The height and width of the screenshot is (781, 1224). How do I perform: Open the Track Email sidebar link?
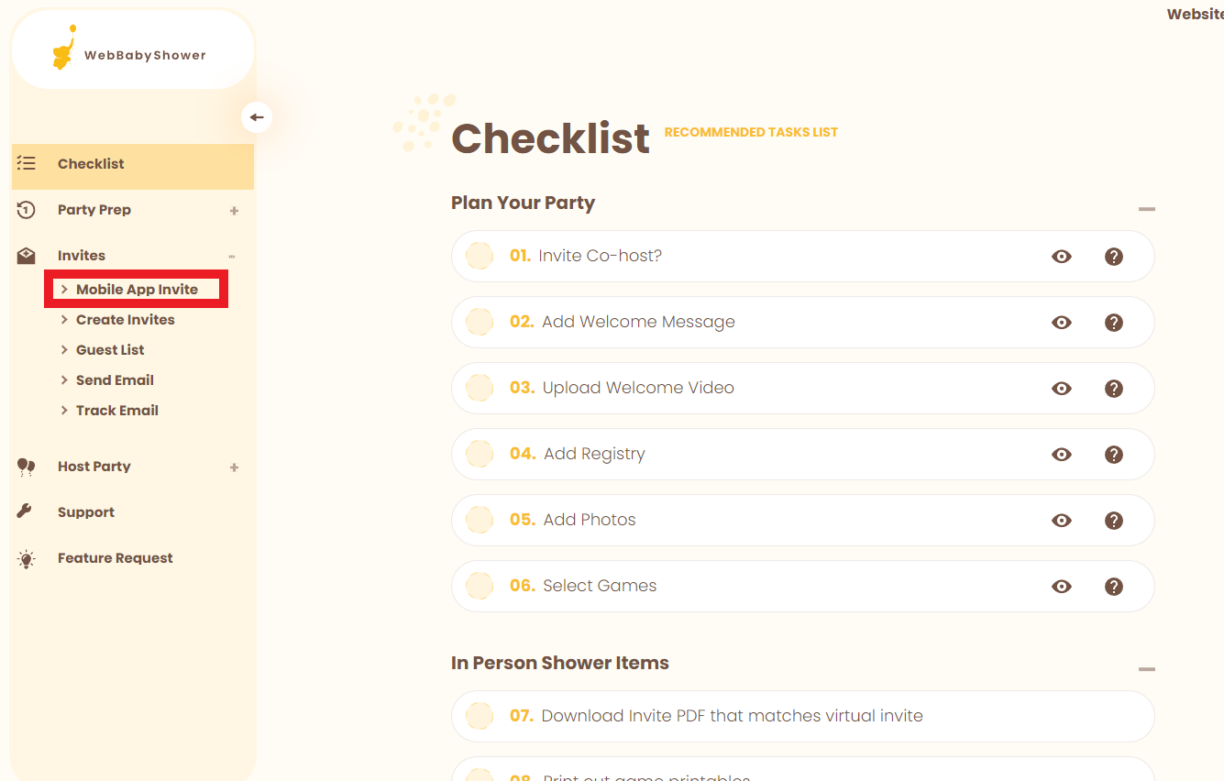[x=117, y=411]
